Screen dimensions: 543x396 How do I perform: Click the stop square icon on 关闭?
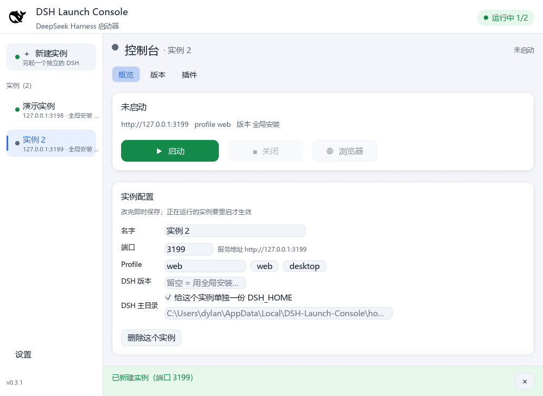point(255,152)
